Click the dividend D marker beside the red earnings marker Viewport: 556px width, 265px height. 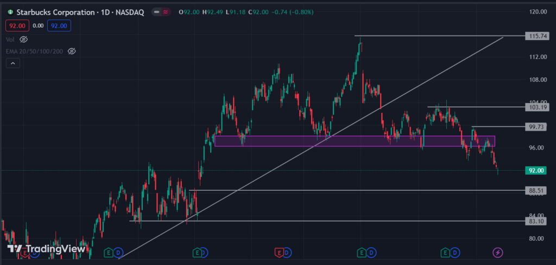click(x=287, y=253)
